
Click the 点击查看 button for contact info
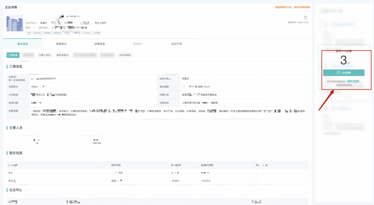[x=344, y=73]
